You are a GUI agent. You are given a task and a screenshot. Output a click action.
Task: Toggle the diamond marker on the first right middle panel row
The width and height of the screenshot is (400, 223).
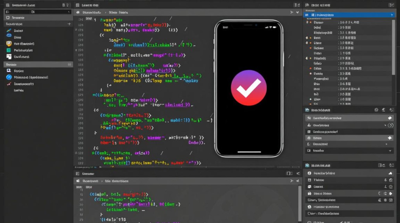click(x=390, y=118)
